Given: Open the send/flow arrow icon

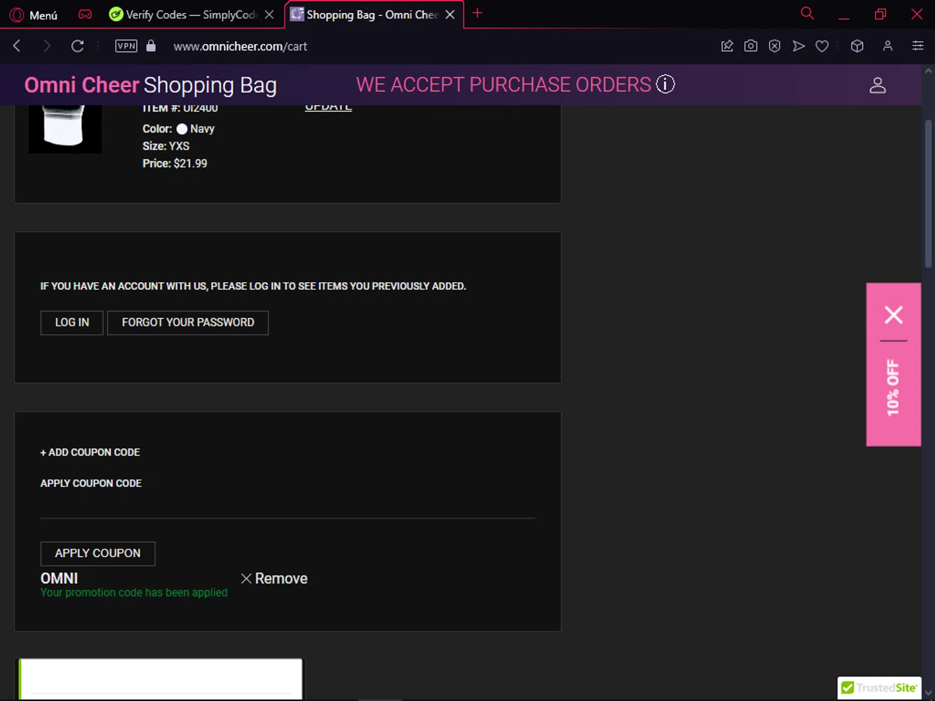Looking at the screenshot, I should pyautogui.click(x=798, y=45).
